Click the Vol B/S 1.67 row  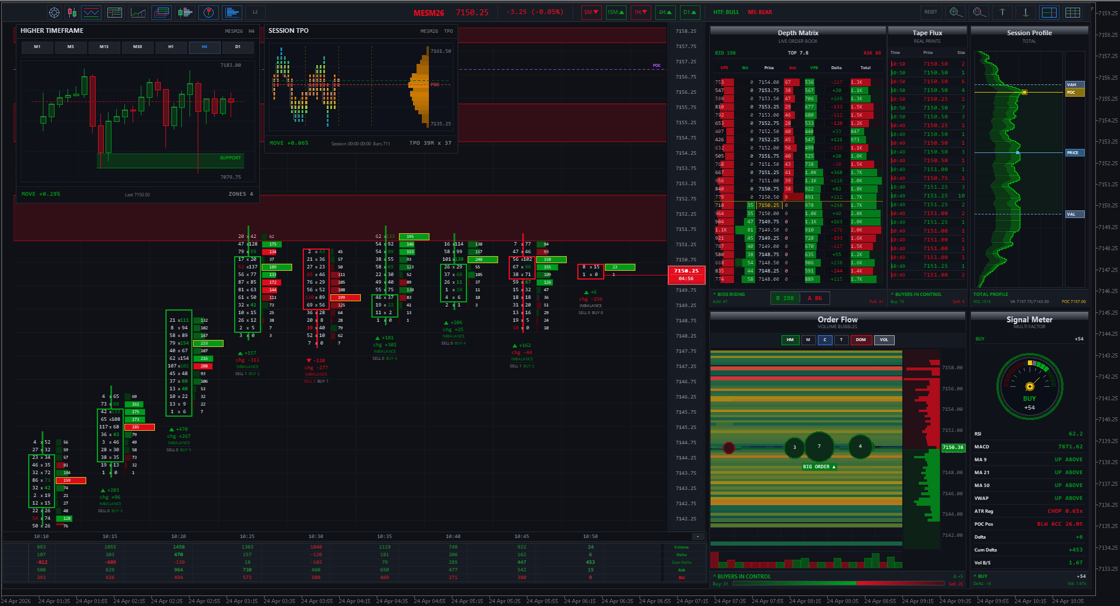pyautogui.click(x=1029, y=563)
